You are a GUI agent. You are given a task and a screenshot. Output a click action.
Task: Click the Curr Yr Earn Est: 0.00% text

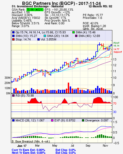click(x=28, y=150)
